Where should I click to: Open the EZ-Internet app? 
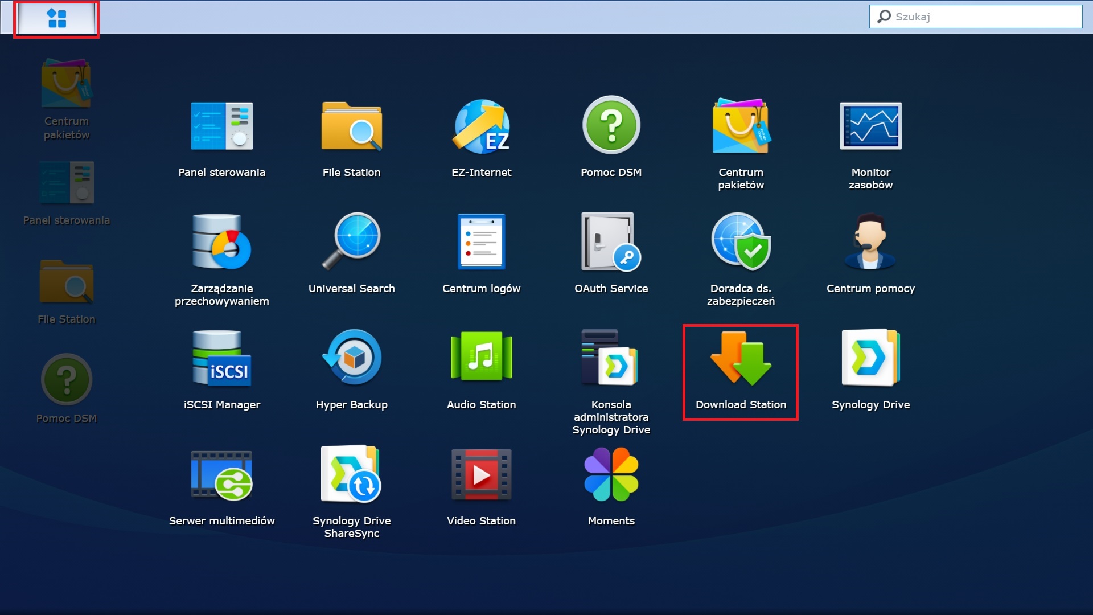coord(481,138)
